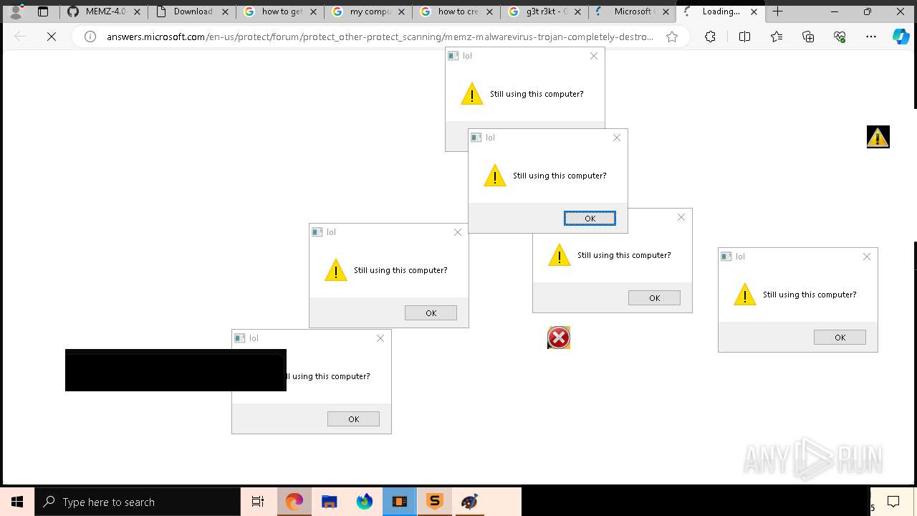
Task: Click the warning triangle in the focused dialog
Action: click(x=494, y=176)
